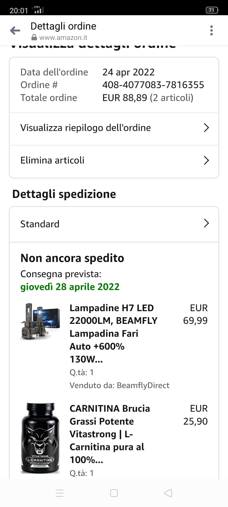The width and height of the screenshot is (228, 507).
Task: Tap seller name BeamflyDirect
Action: coord(143,385)
